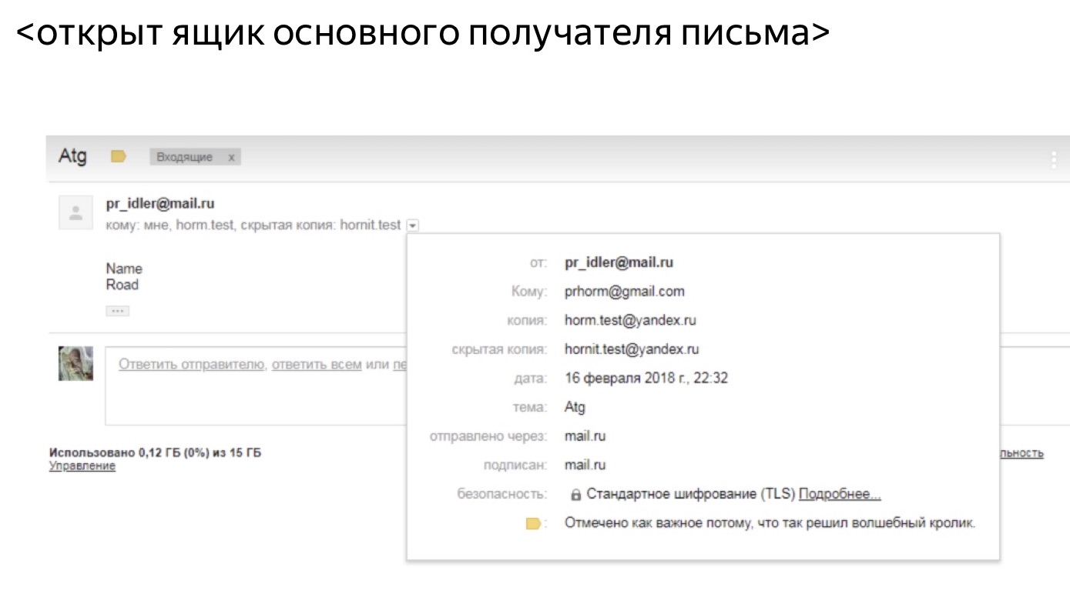Image resolution: width=1070 pixels, height=591 pixels.
Task: Click the Atg subject title
Action: [x=72, y=157]
